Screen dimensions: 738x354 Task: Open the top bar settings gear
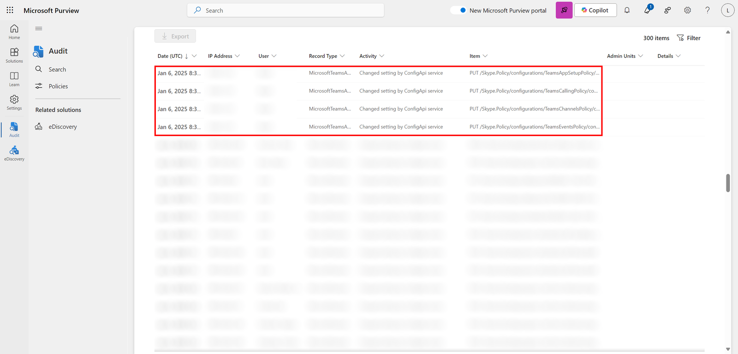point(687,10)
